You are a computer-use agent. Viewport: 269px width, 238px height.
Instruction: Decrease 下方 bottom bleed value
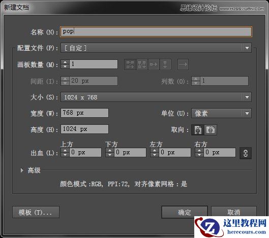110,155
